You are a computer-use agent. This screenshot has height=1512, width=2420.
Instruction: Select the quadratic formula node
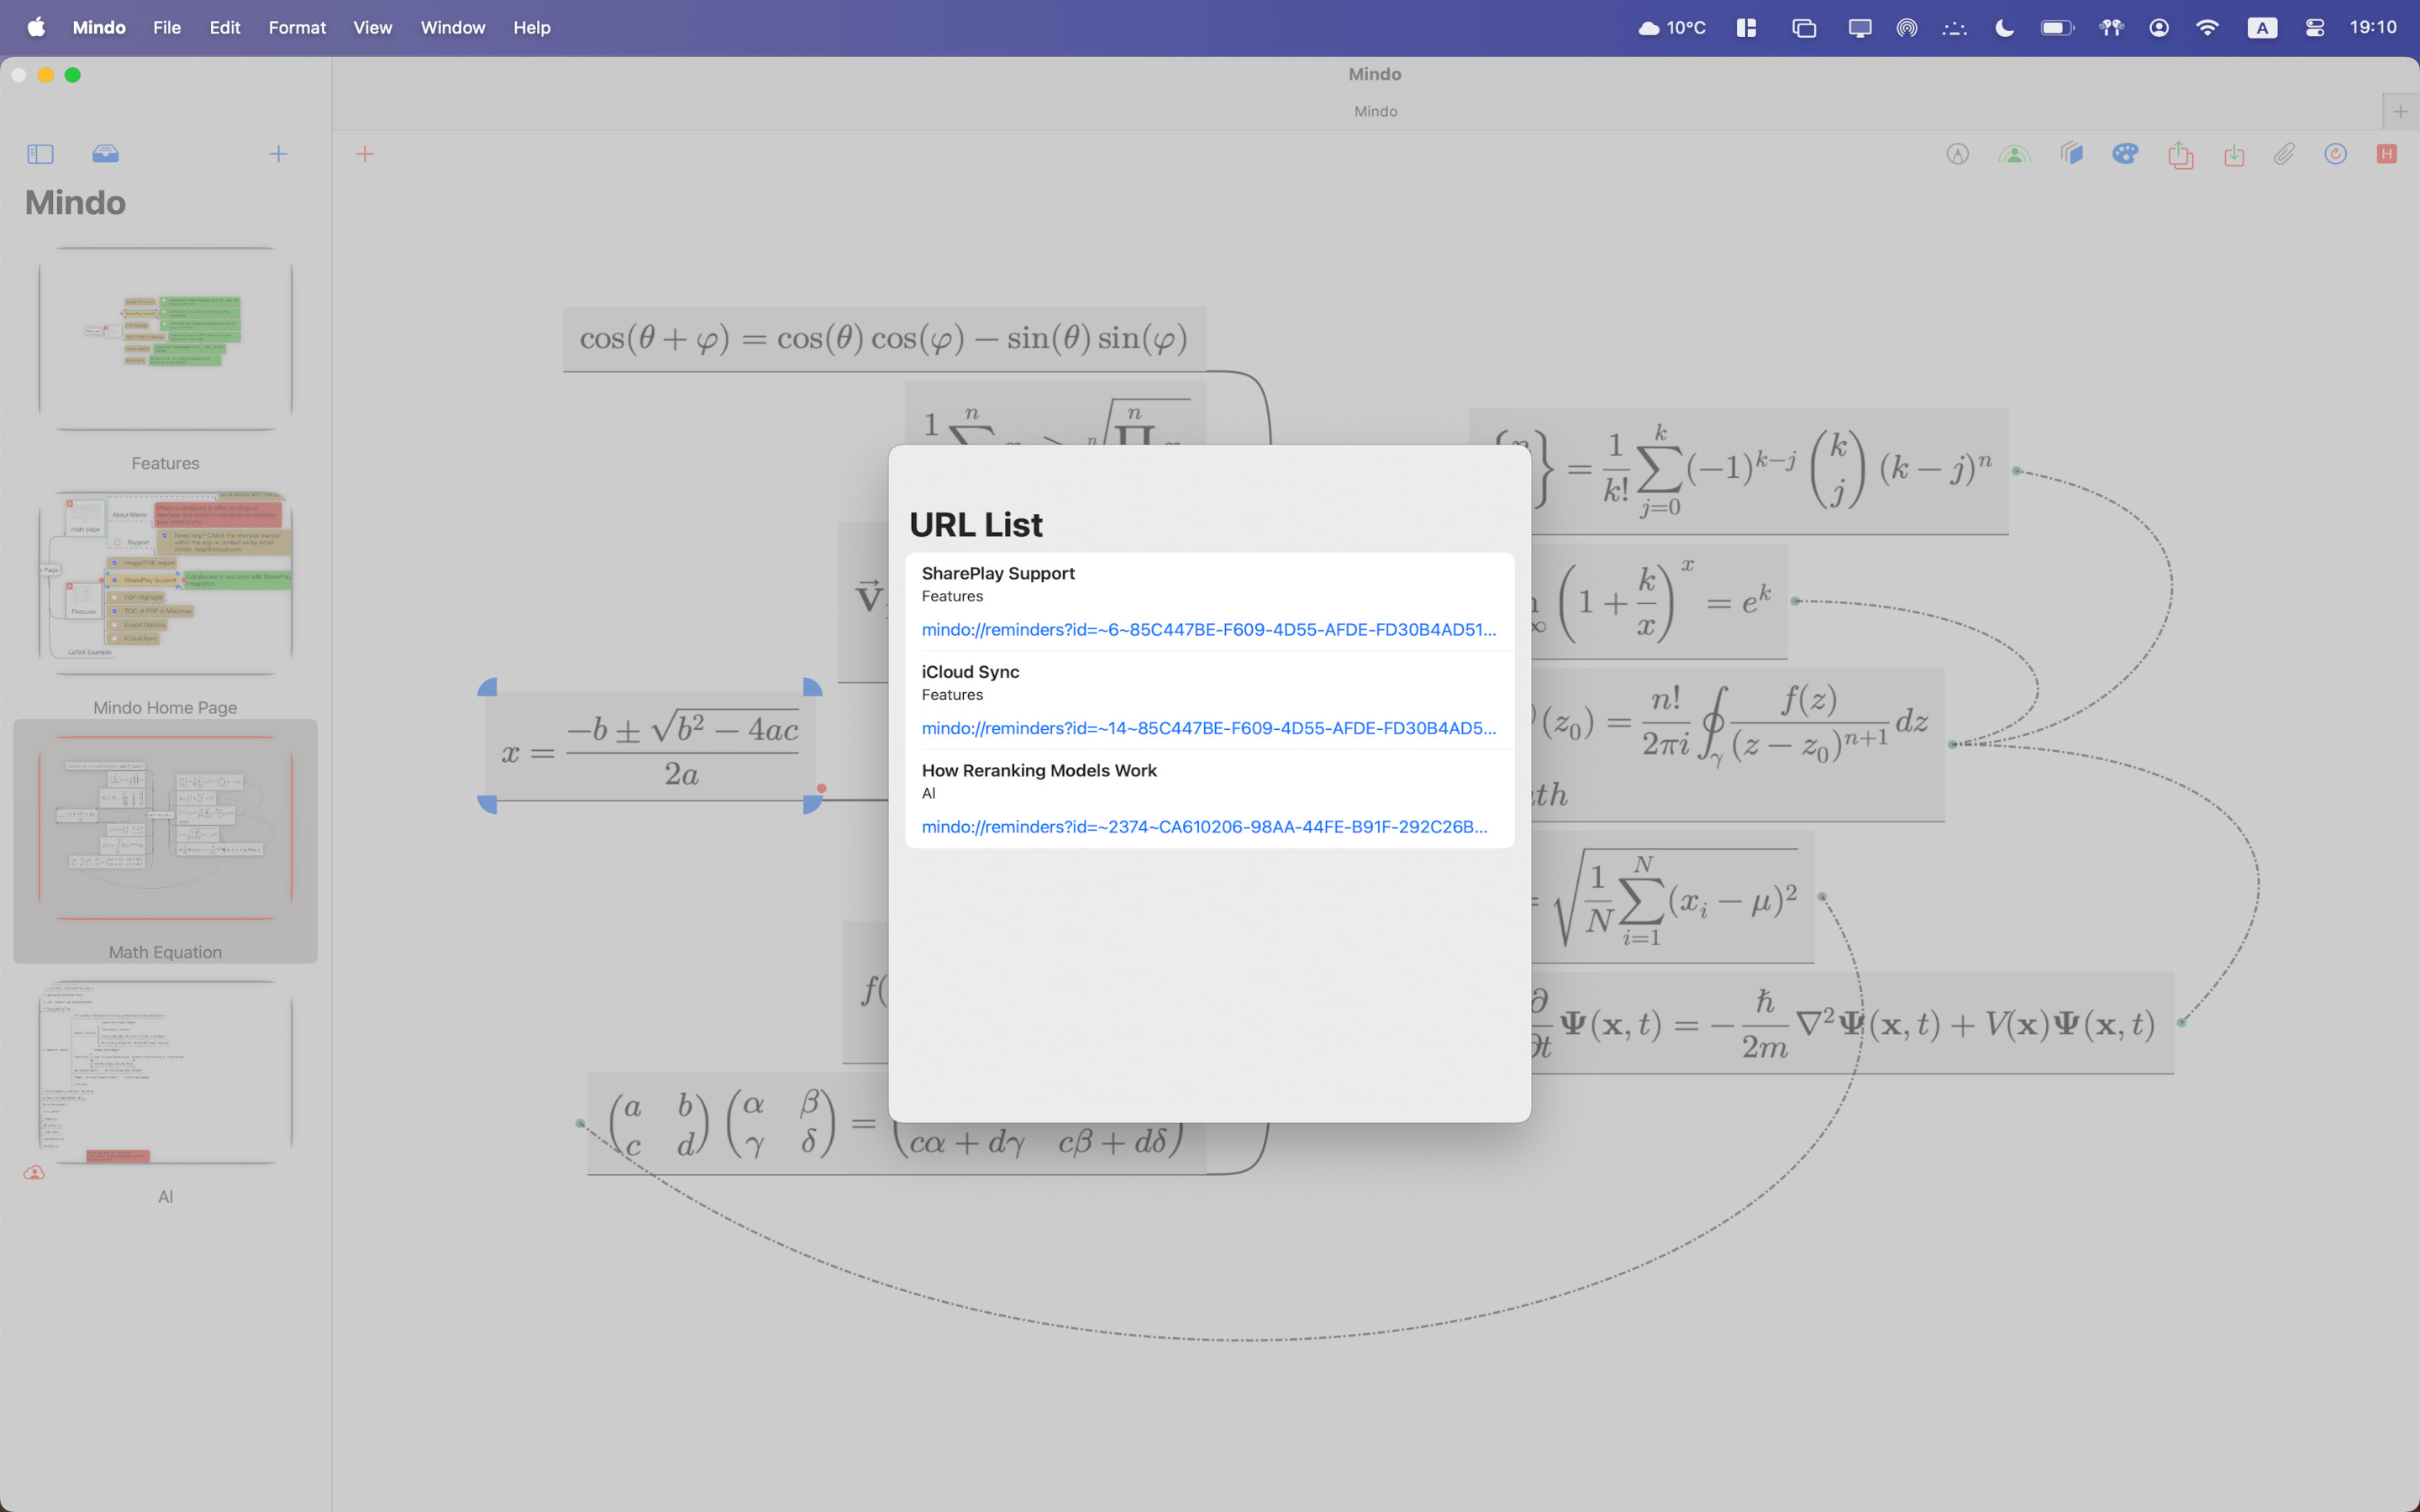[651, 746]
